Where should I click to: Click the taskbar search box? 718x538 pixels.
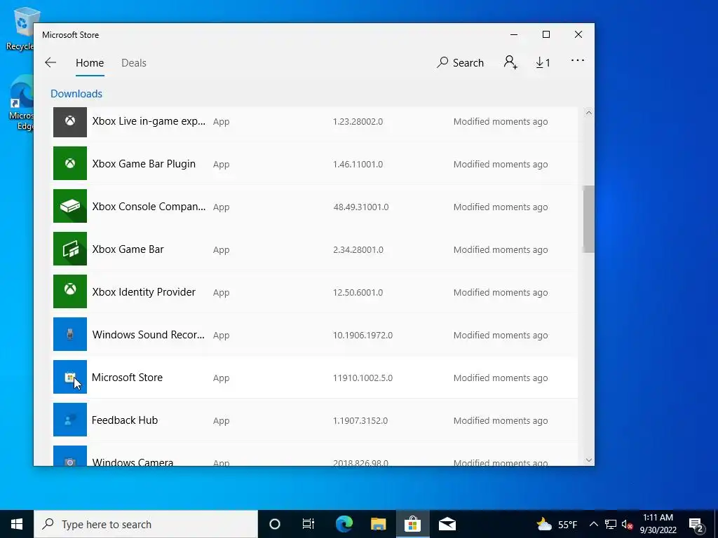146,524
